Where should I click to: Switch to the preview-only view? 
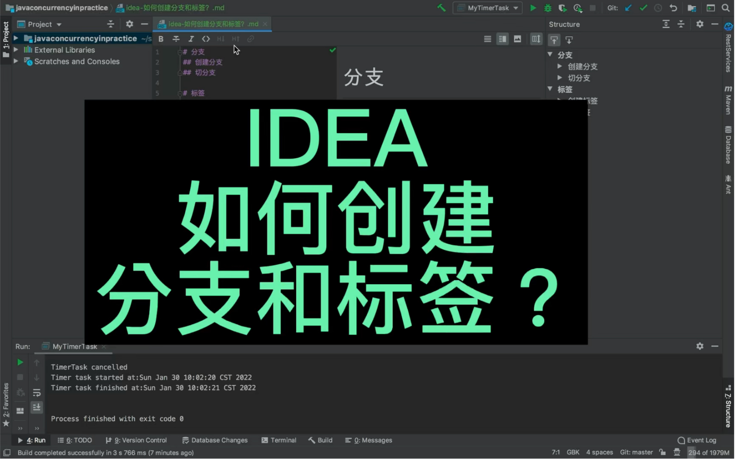tap(517, 39)
